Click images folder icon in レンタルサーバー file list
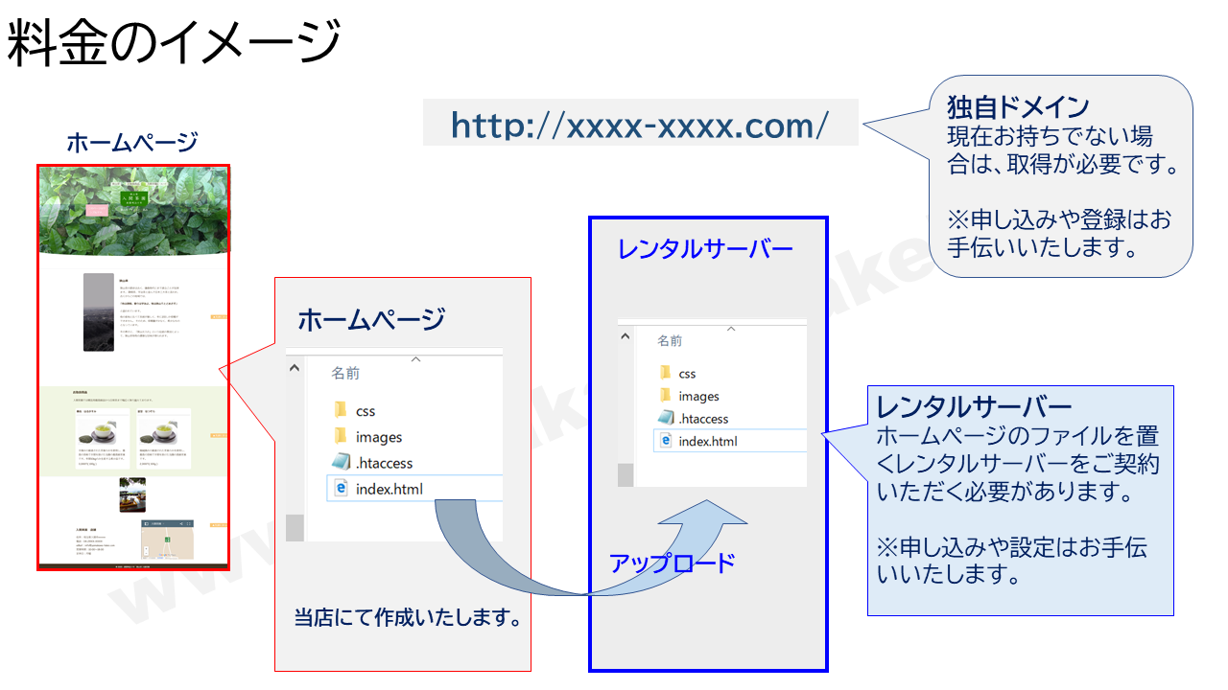The height and width of the screenshot is (690, 1228). pos(665,396)
